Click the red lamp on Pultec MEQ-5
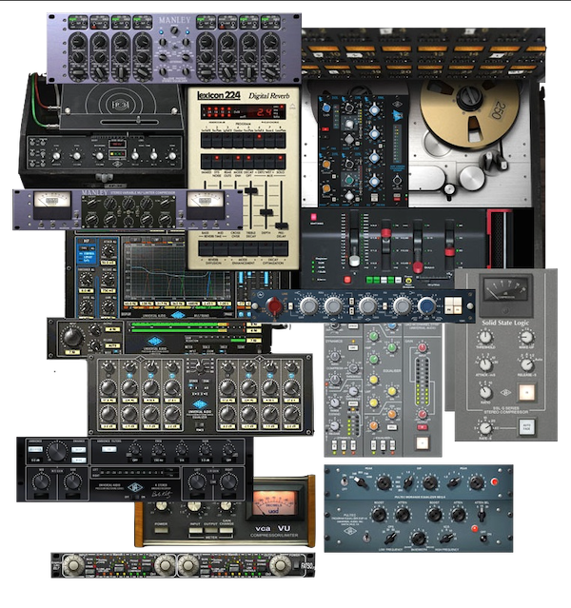Screen dimensions: 571x608 (x=494, y=482)
